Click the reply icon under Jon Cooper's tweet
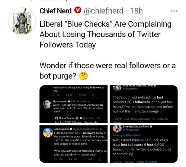The width and height of the screenshot is (186, 167). pos(56,159)
